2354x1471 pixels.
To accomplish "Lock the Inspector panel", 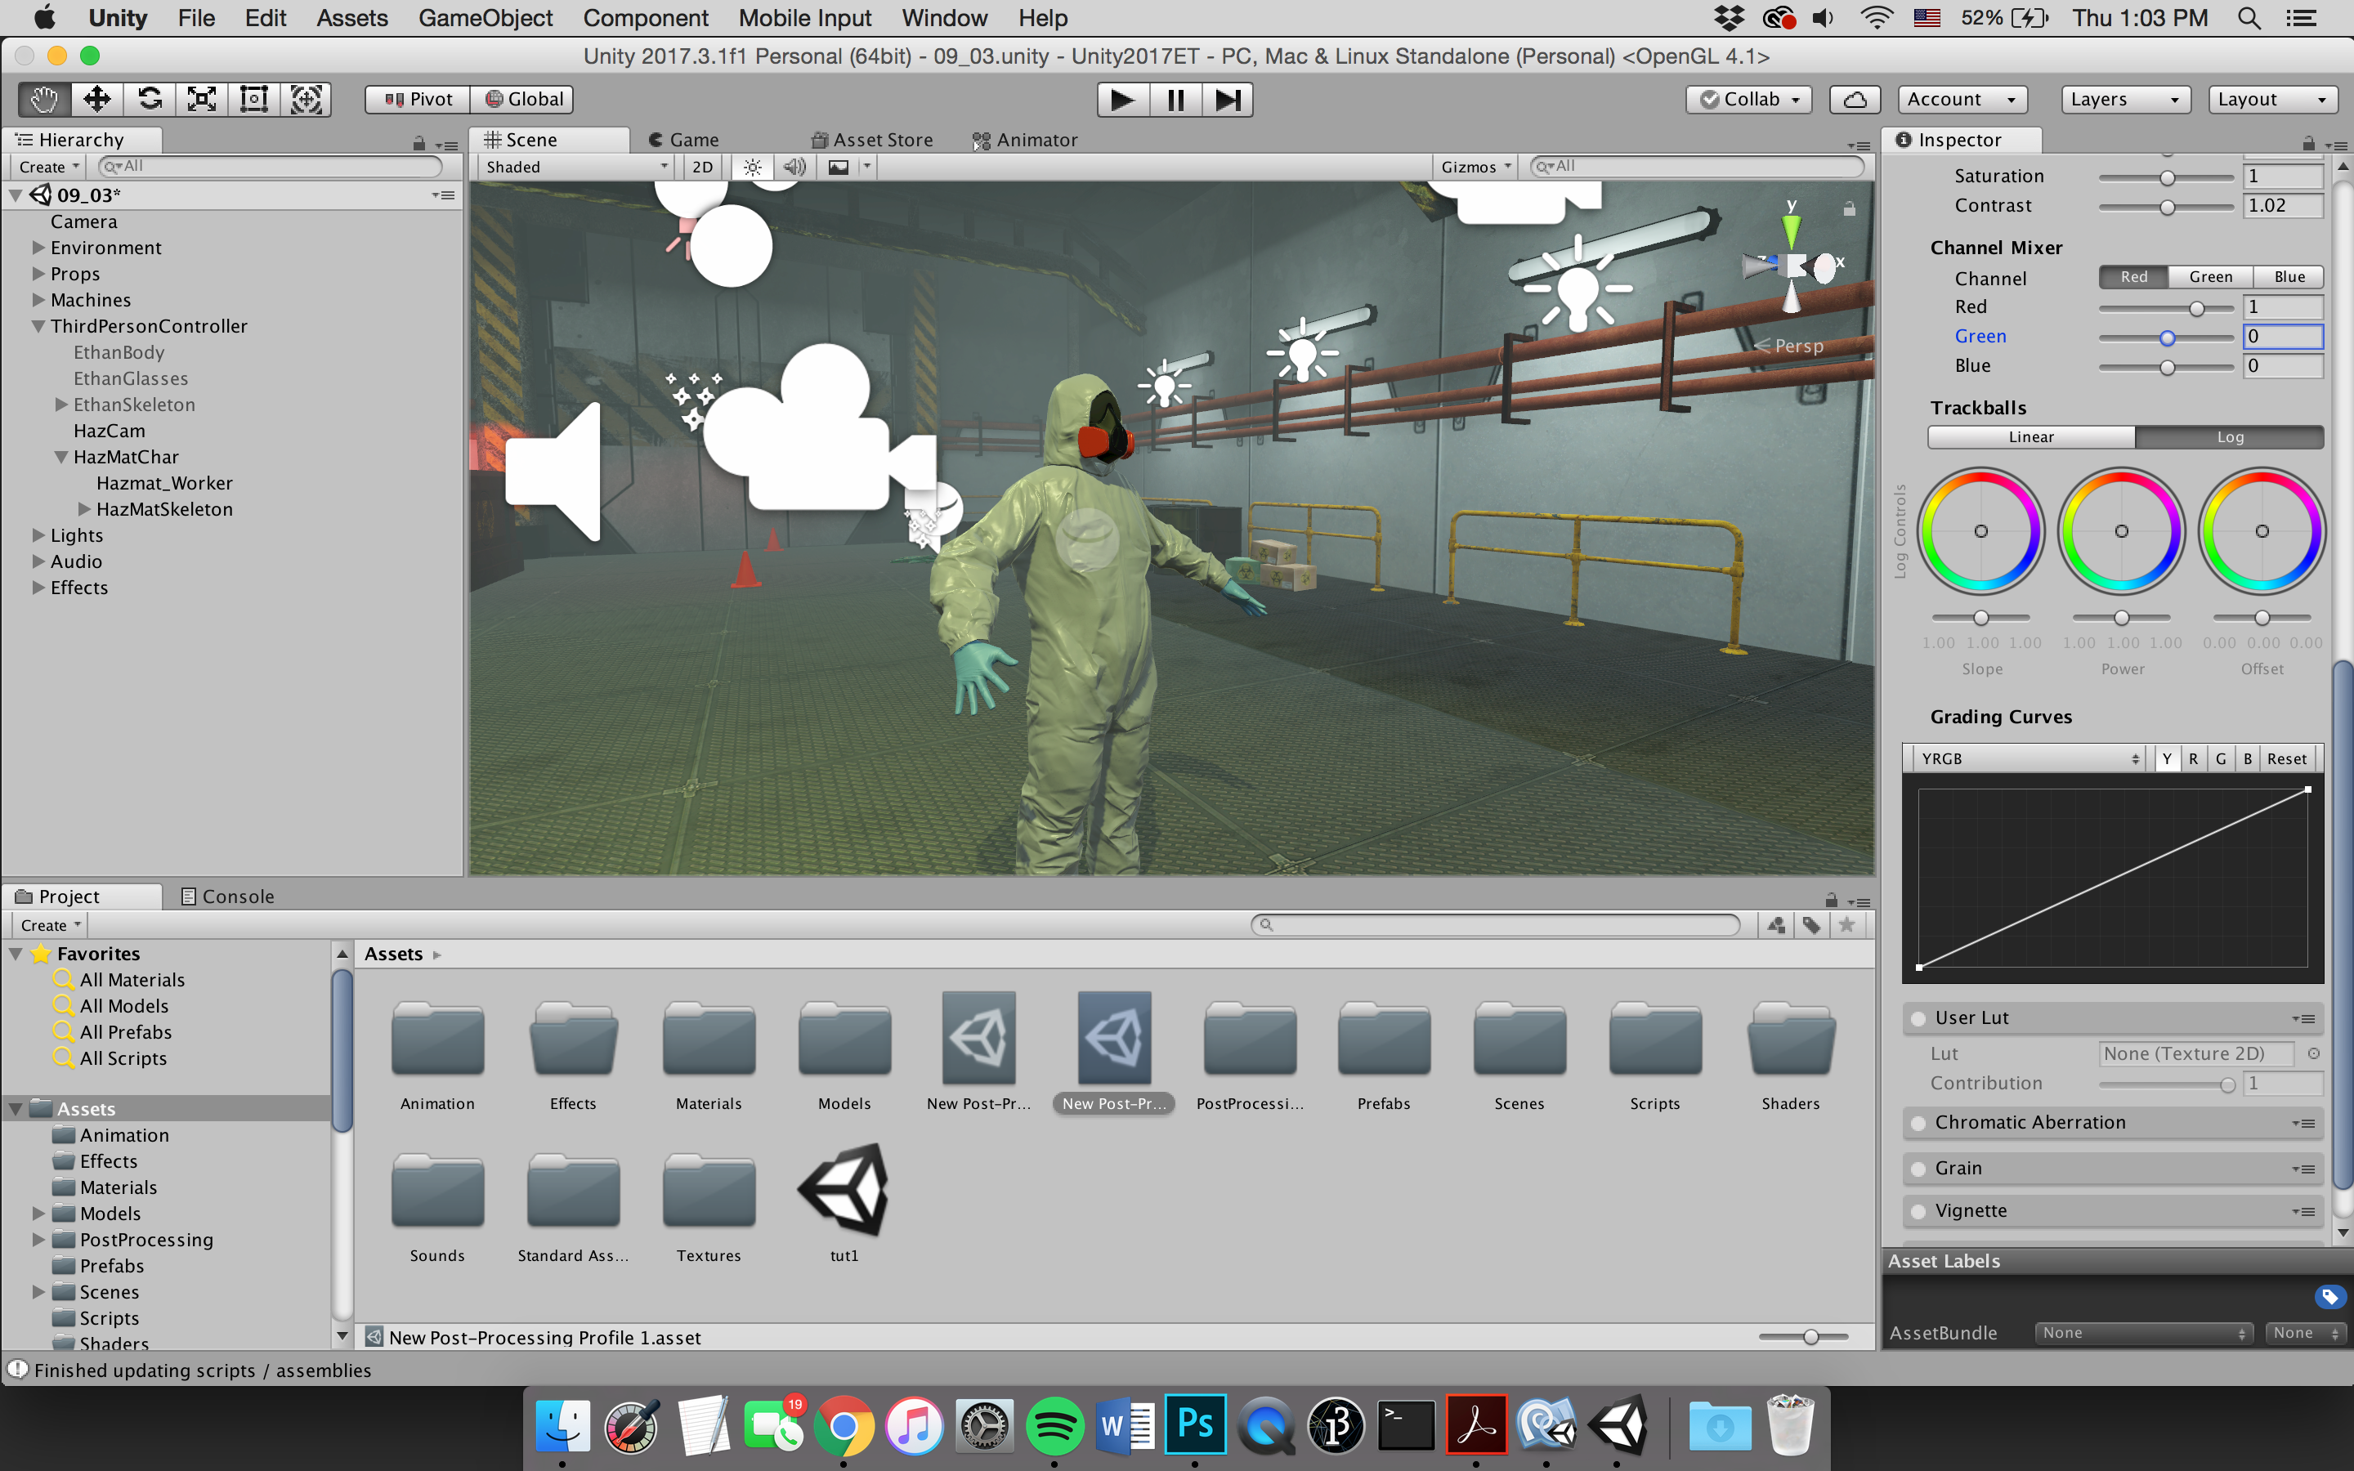I will pyautogui.click(x=2308, y=143).
